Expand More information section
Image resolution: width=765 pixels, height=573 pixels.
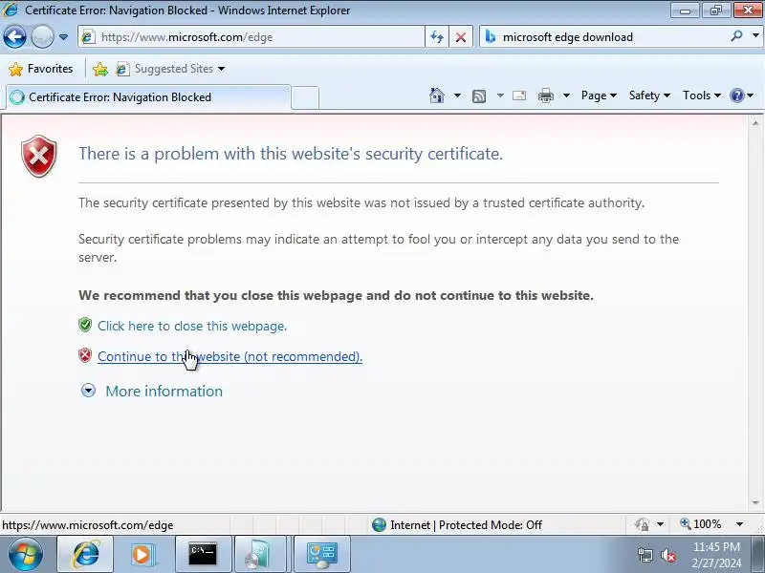click(88, 391)
